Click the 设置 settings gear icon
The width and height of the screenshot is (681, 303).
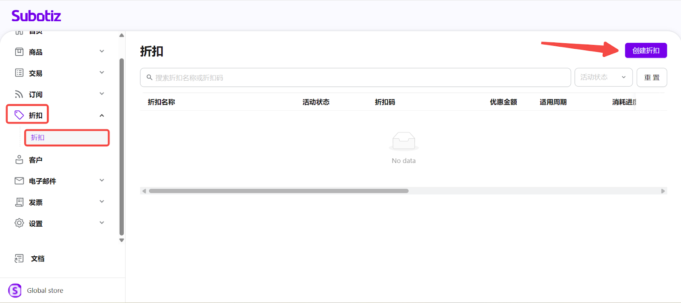coord(19,223)
